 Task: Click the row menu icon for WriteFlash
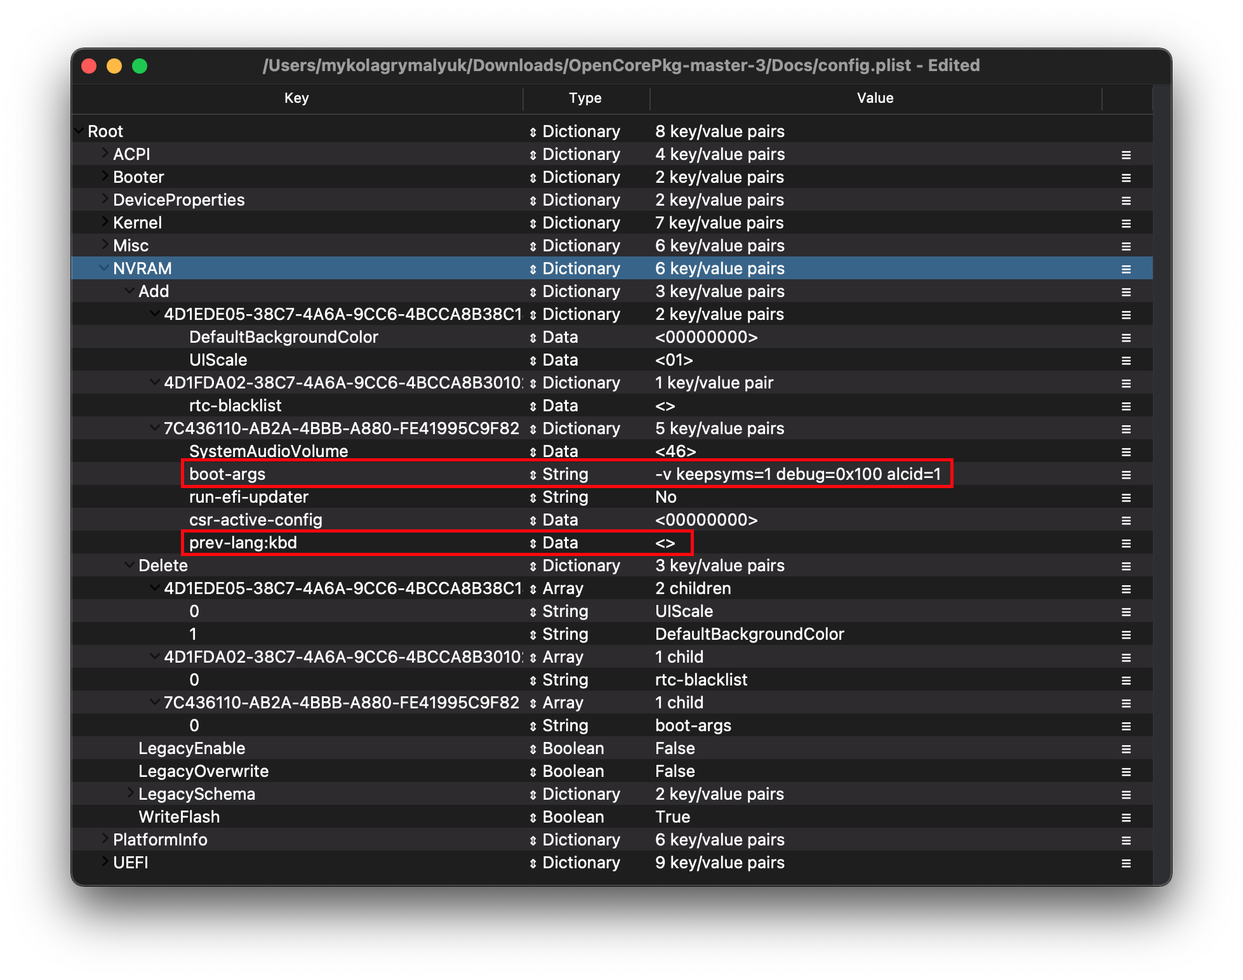[x=1126, y=818]
